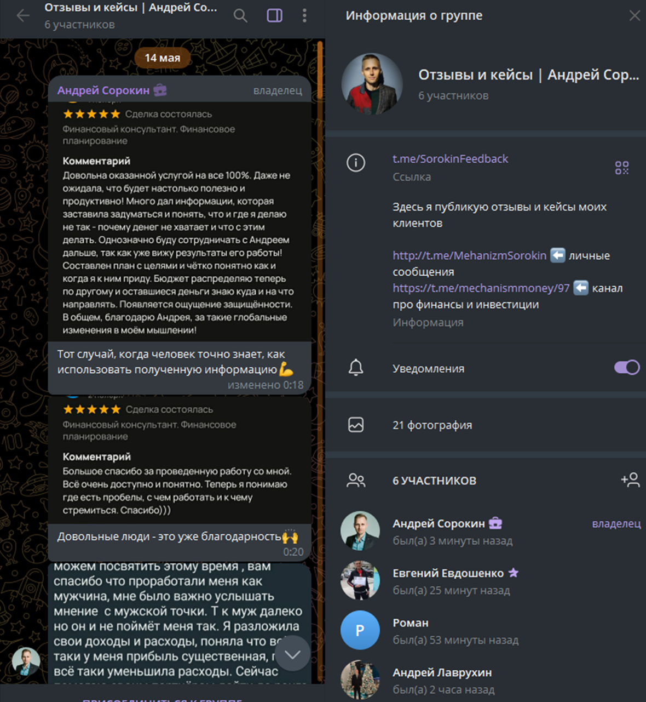Follow the mechanismmoney/97 channel link
Screen dimensions: 646x702
coord(481,288)
